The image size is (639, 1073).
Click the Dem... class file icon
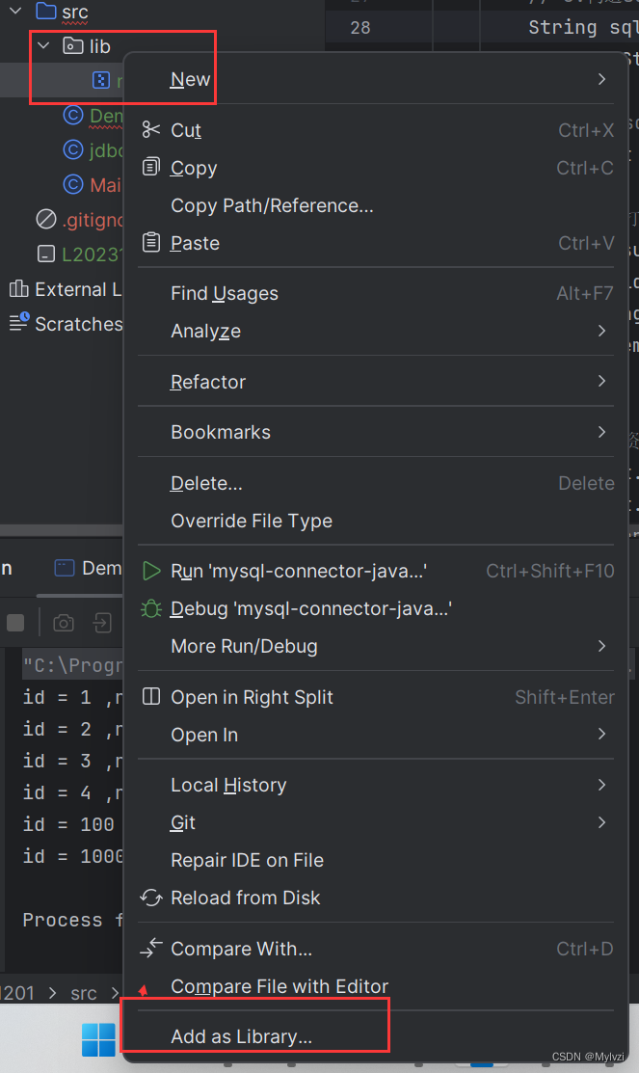click(x=73, y=115)
